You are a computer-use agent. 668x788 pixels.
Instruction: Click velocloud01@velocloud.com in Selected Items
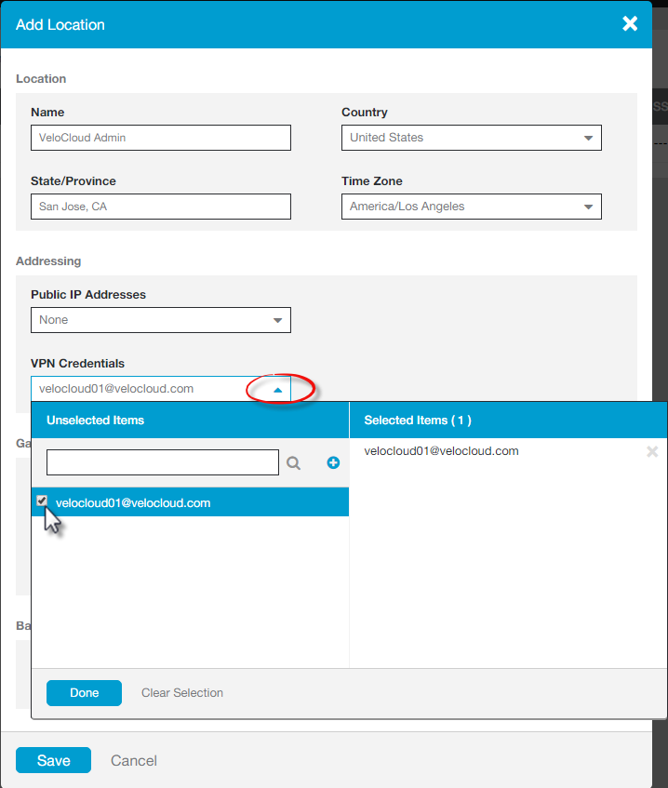(x=441, y=451)
